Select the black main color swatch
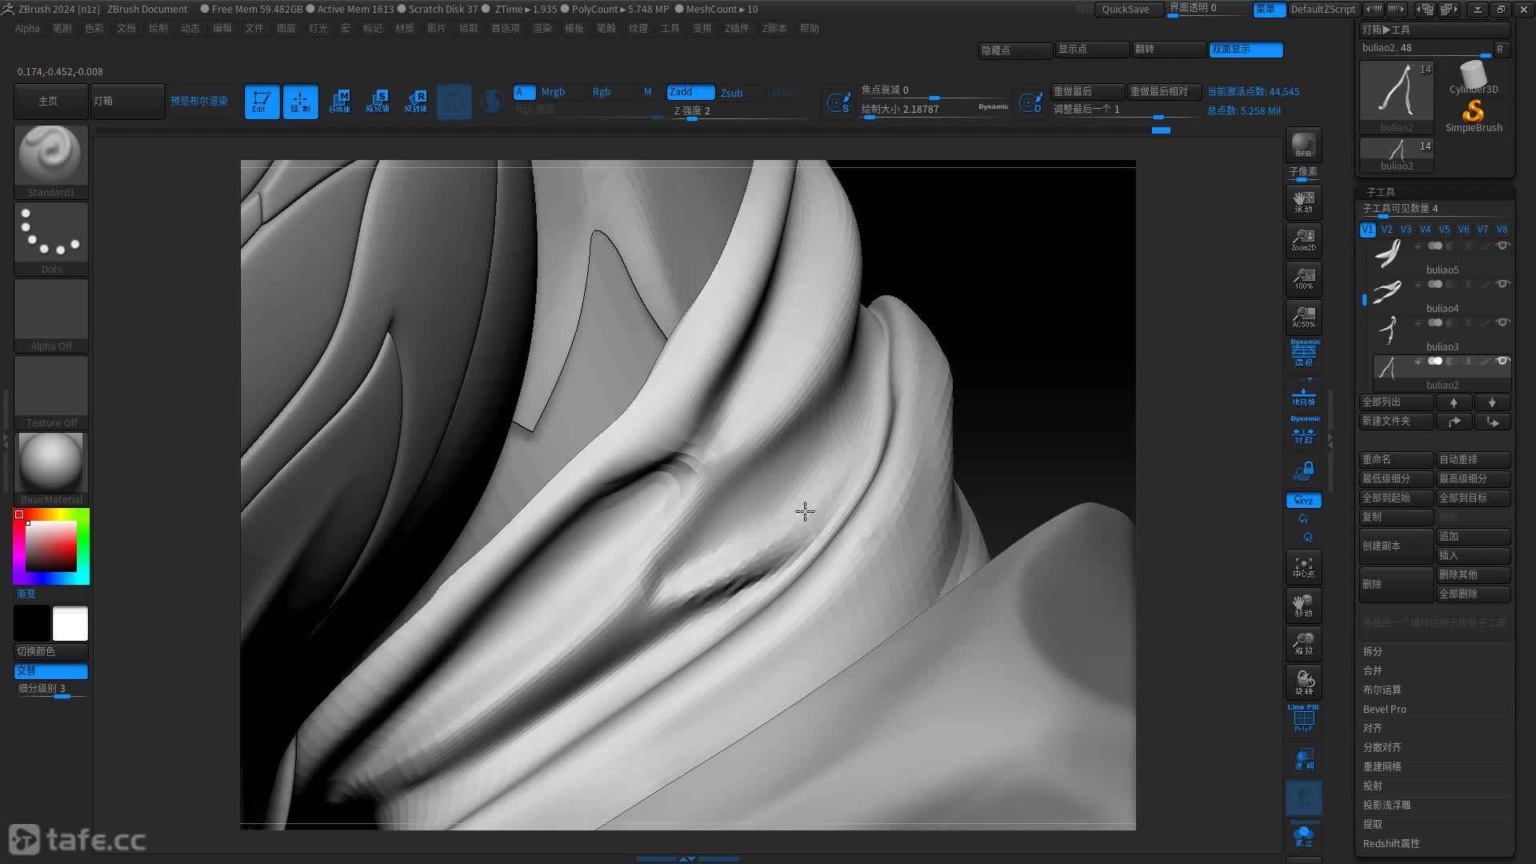Image resolution: width=1536 pixels, height=864 pixels. tap(32, 623)
